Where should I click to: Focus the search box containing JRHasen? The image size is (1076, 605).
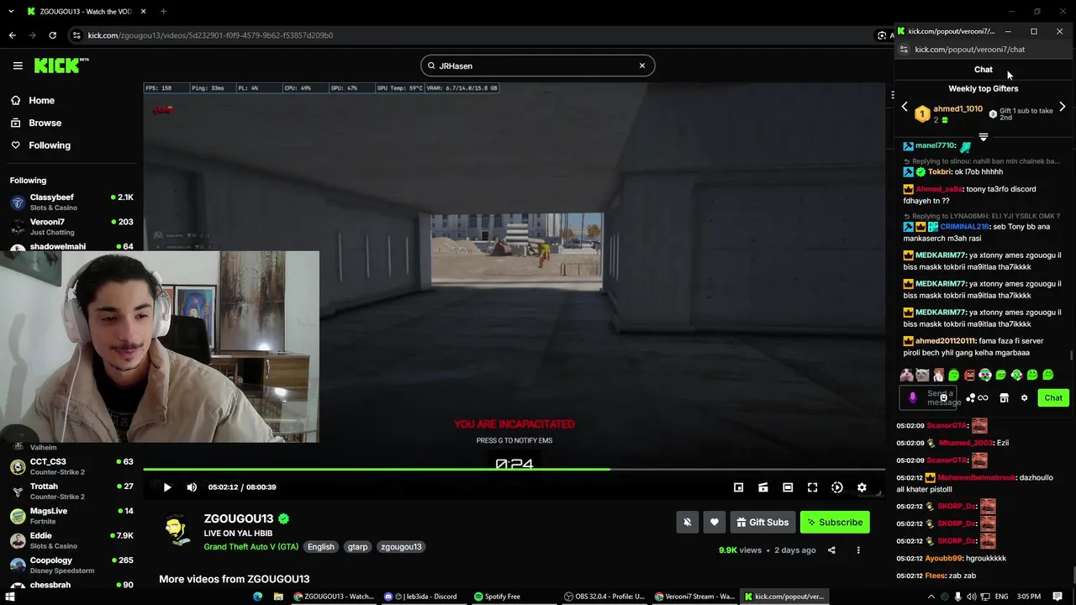click(537, 66)
